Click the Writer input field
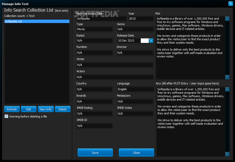 (x=115, y=65)
